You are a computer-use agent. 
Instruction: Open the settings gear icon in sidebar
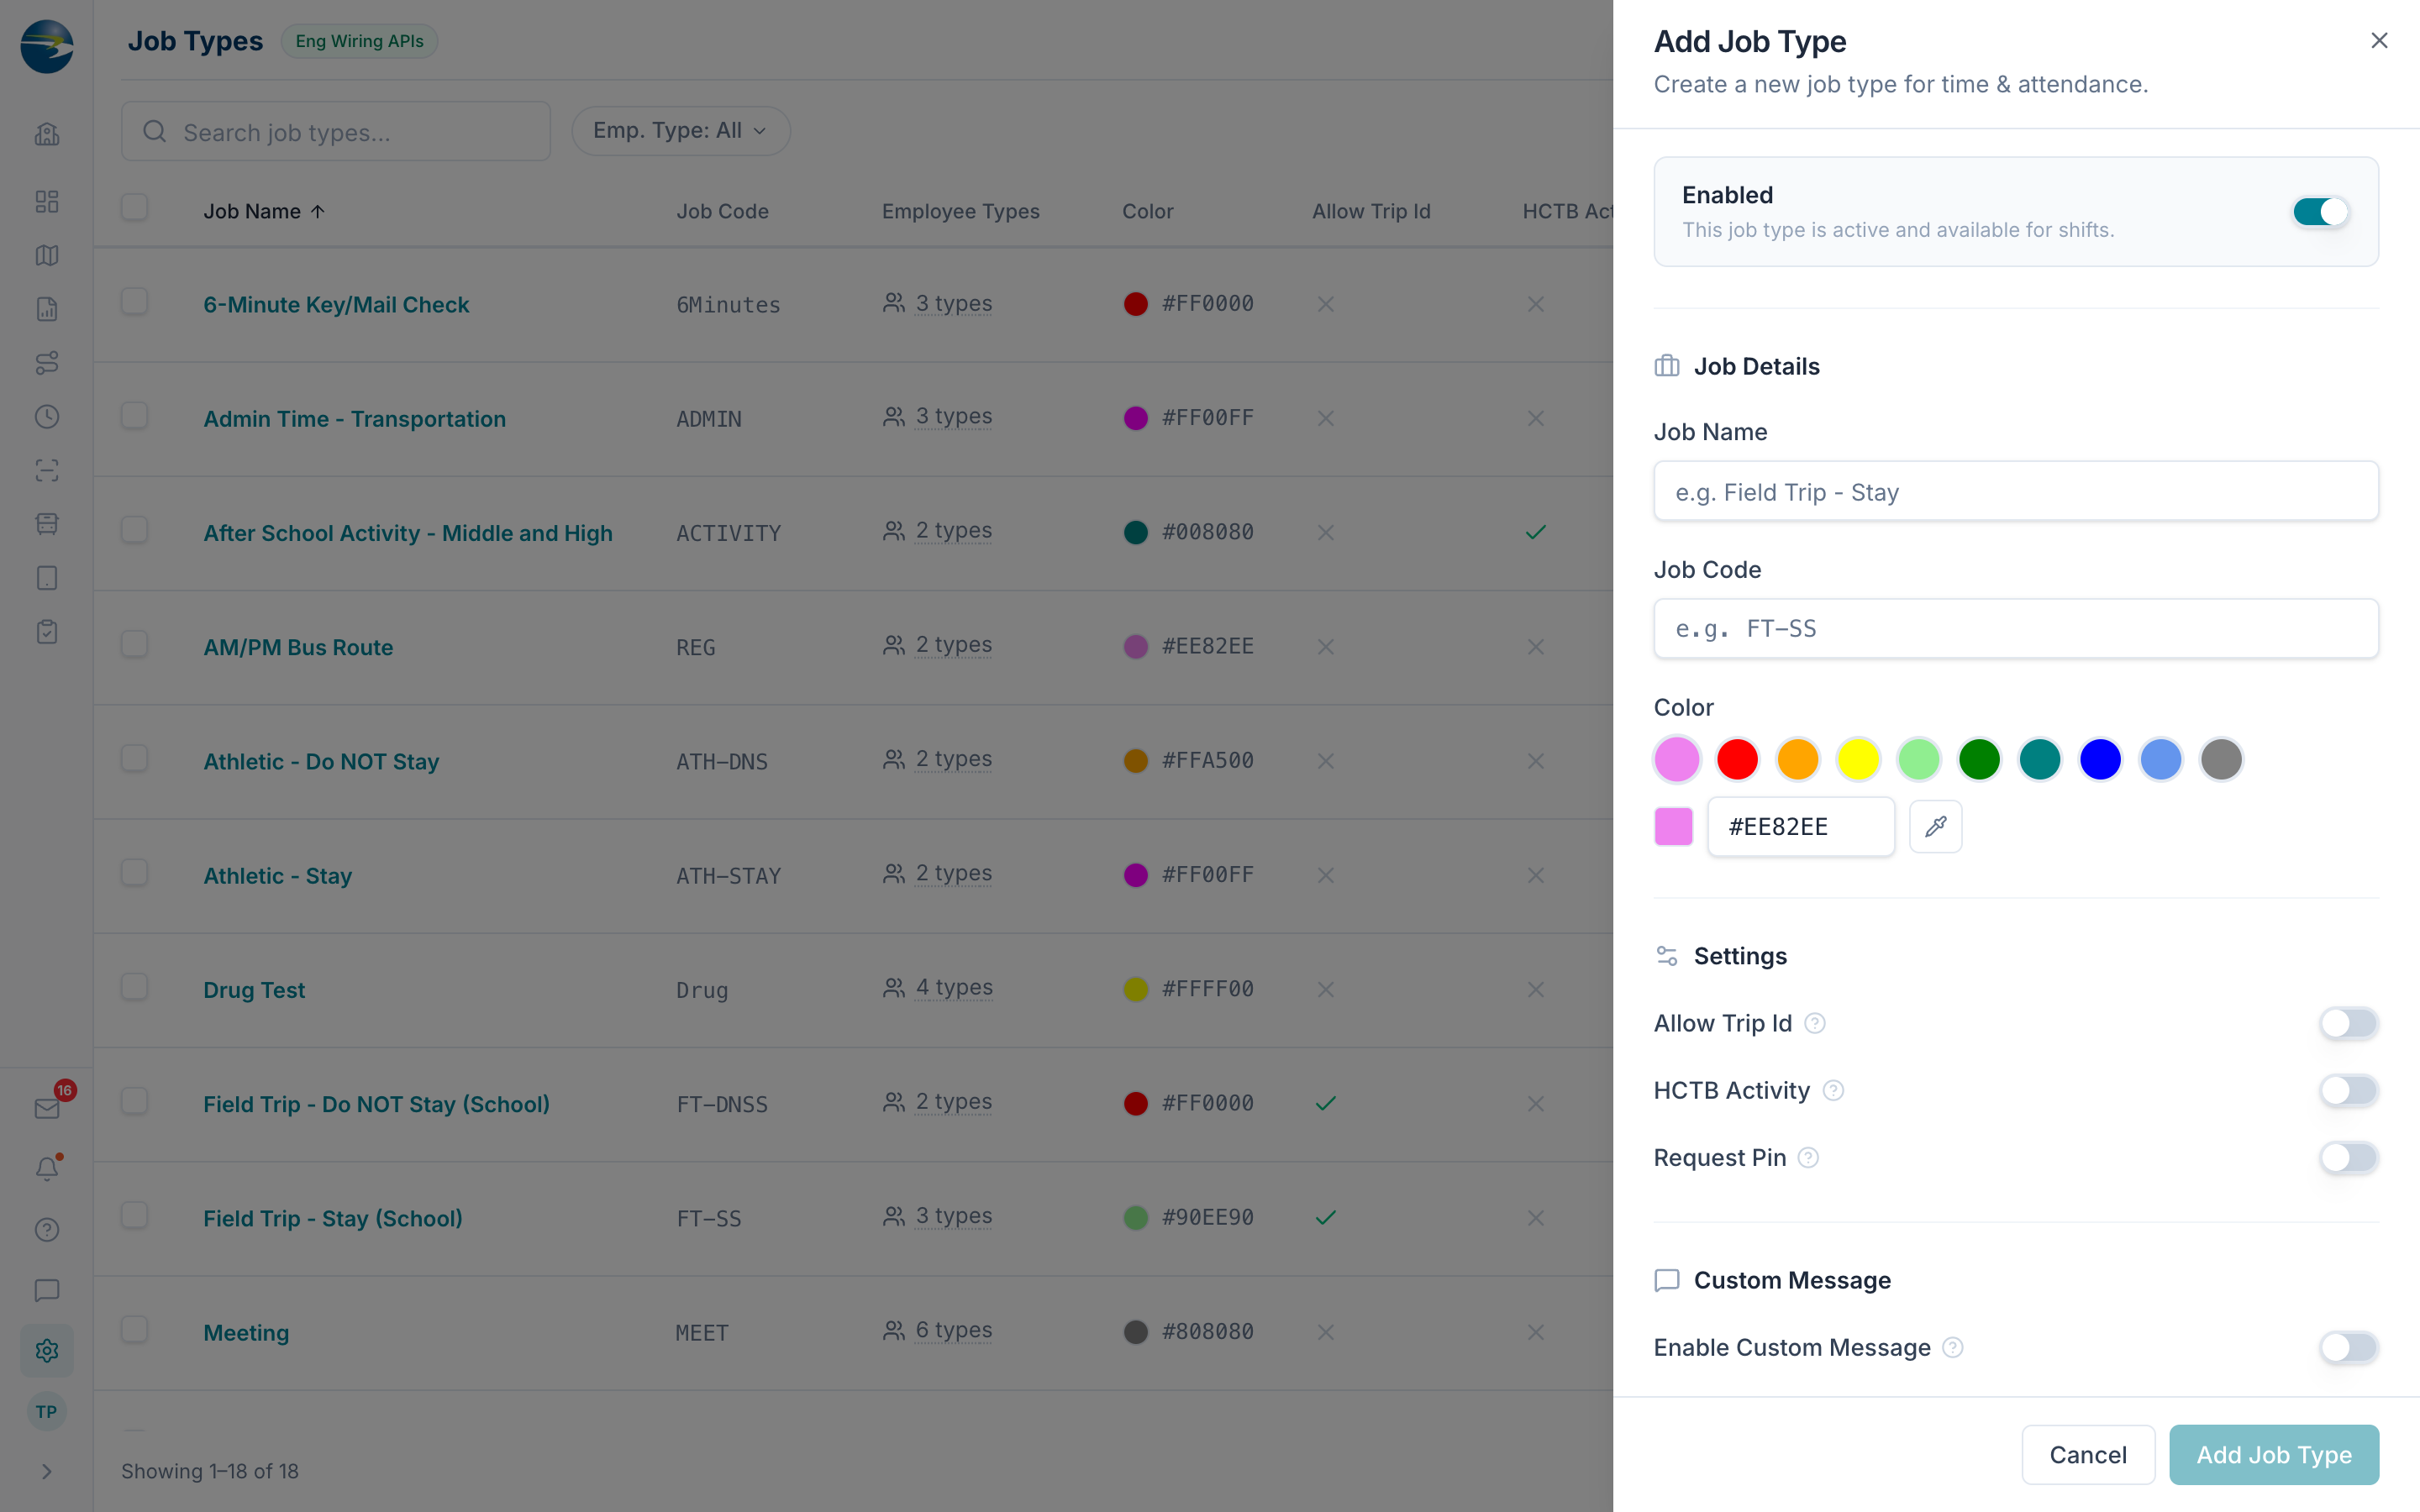47,1351
